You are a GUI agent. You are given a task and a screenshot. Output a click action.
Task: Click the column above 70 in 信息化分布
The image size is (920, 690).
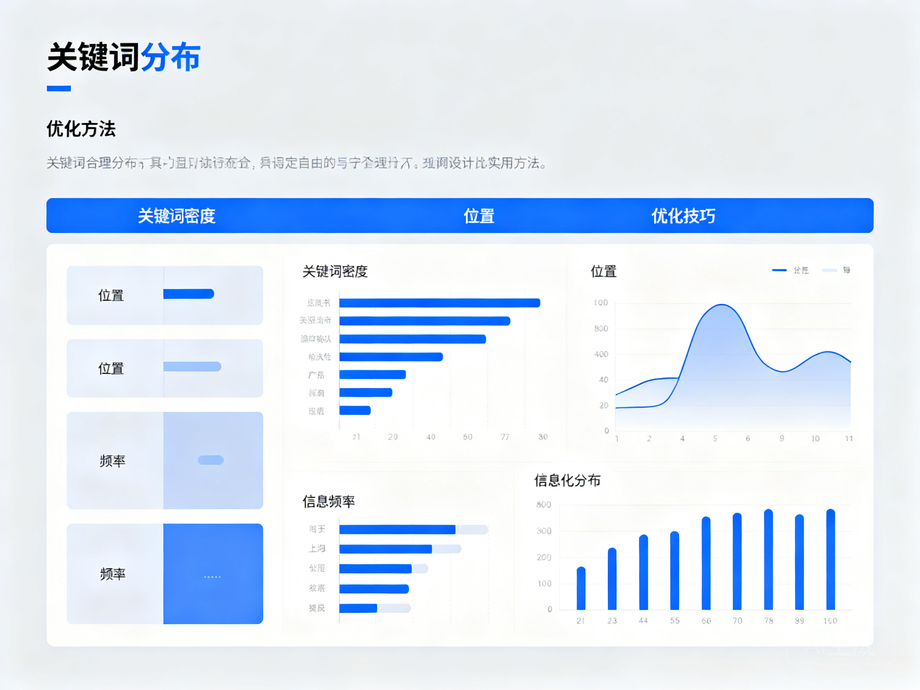[737, 561]
